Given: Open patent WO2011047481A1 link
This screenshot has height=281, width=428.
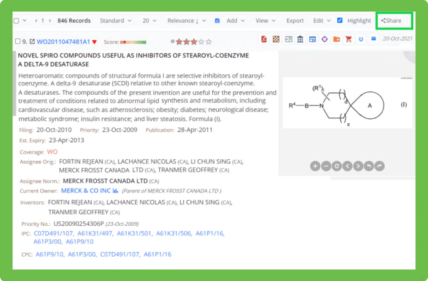Looking at the screenshot, I should coord(63,42).
